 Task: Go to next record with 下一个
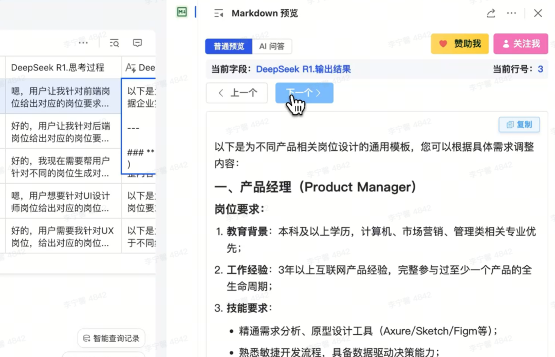click(304, 93)
